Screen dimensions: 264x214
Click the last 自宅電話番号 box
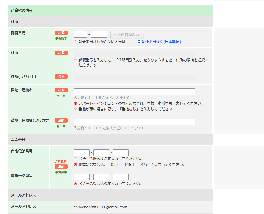[120, 153]
